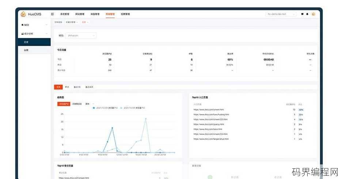
Task: Click today's PV value 25
Action: [110, 60]
